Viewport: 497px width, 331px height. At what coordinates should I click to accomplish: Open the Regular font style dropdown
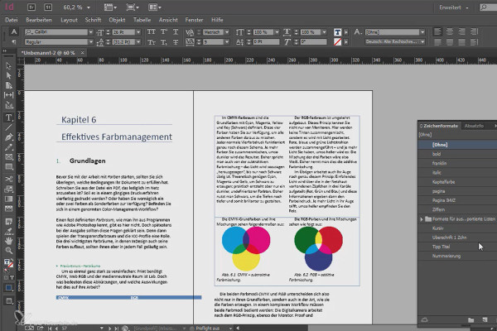point(91,42)
